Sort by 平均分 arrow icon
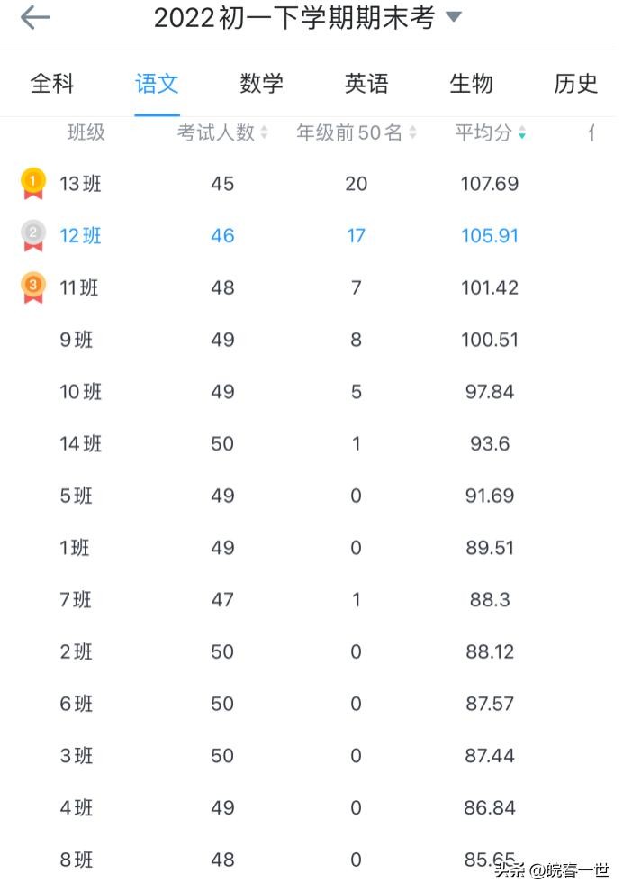This screenshot has height=892, width=623. coord(522,133)
